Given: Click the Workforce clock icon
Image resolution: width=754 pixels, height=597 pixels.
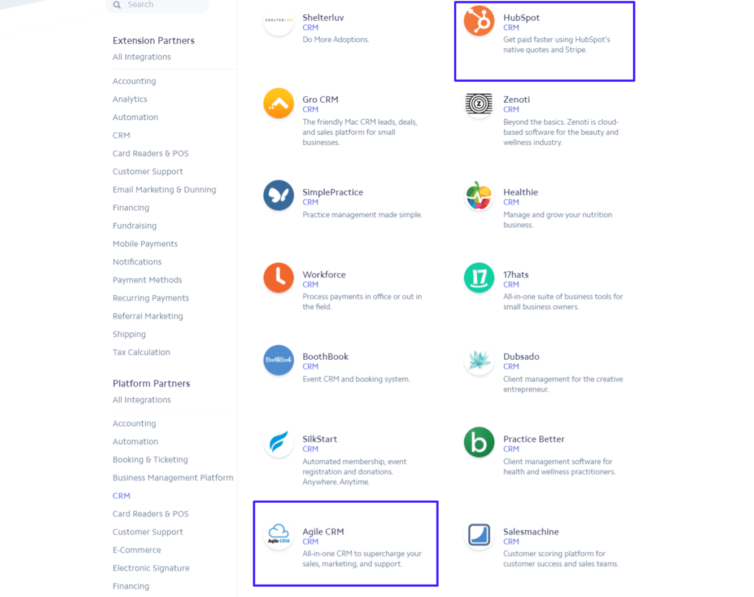Looking at the screenshot, I should click(x=278, y=277).
